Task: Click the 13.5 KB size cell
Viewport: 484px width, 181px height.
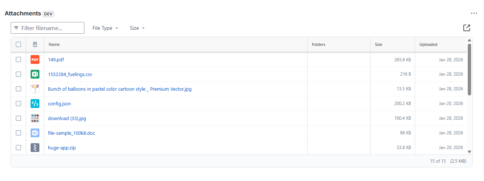Action: pyautogui.click(x=404, y=89)
